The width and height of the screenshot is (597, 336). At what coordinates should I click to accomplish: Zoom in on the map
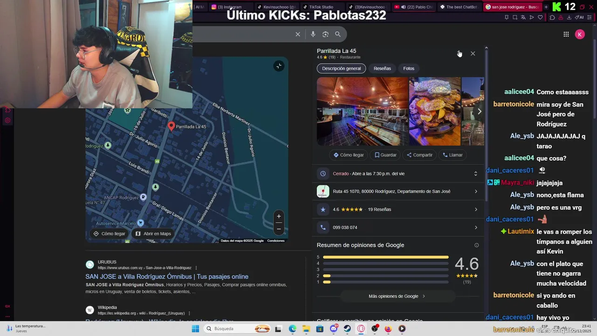[x=279, y=216]
